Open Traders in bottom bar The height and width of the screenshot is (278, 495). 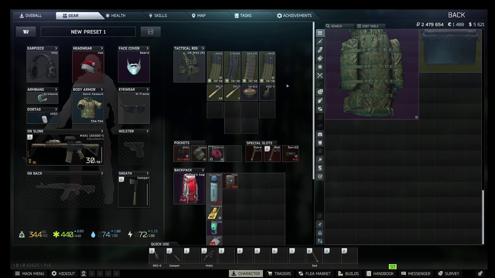pyautogui.click(x=279, y=273)
